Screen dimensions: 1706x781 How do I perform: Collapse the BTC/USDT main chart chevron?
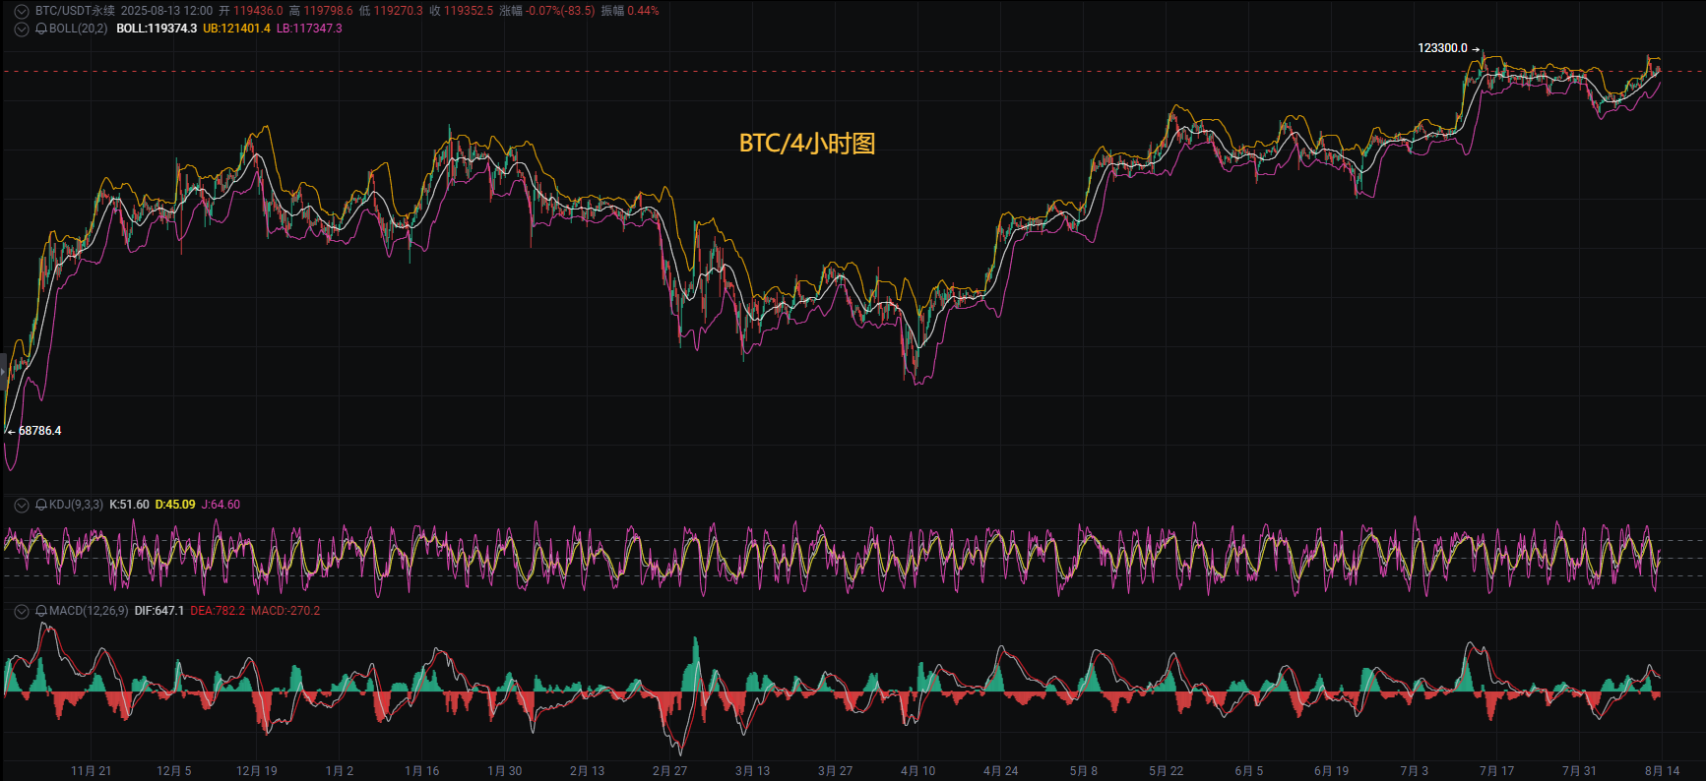coord(22,11)
